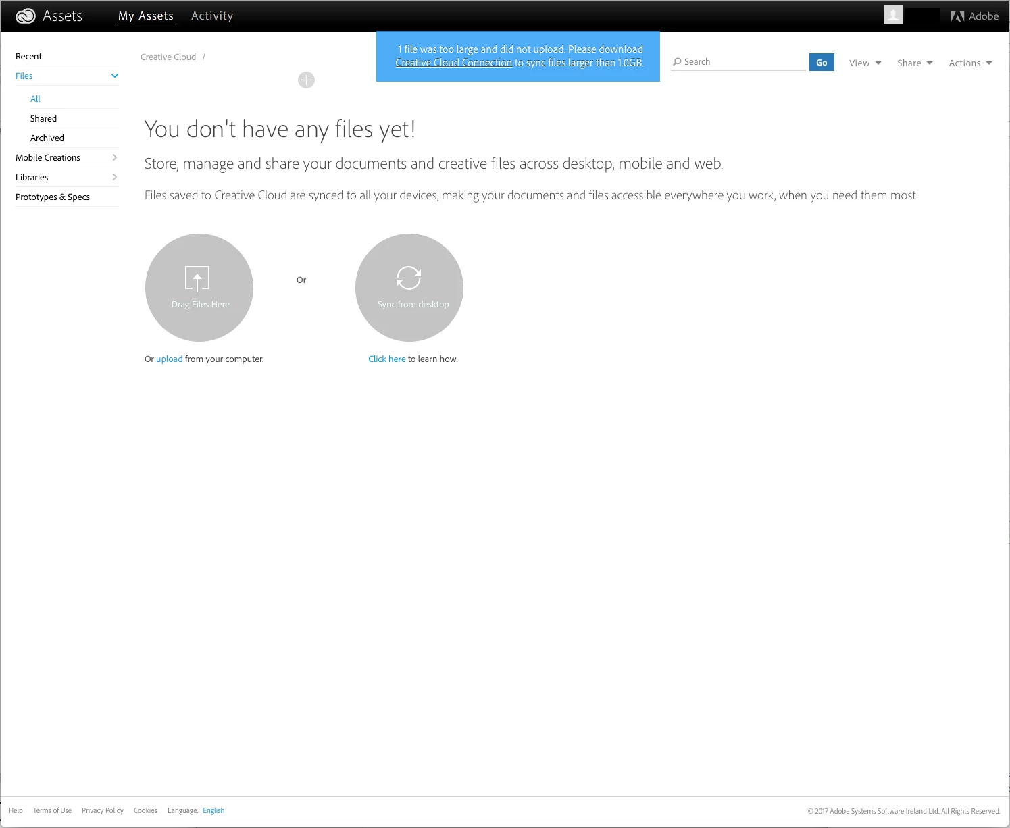Click the search magnifier icon
The width and height of the screenshot is (1010, 828).
677,62
